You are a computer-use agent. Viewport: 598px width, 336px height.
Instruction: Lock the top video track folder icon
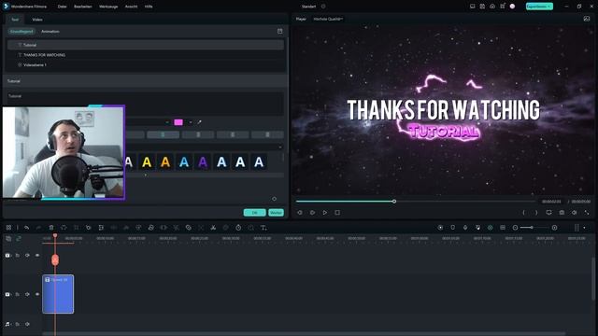18,255
